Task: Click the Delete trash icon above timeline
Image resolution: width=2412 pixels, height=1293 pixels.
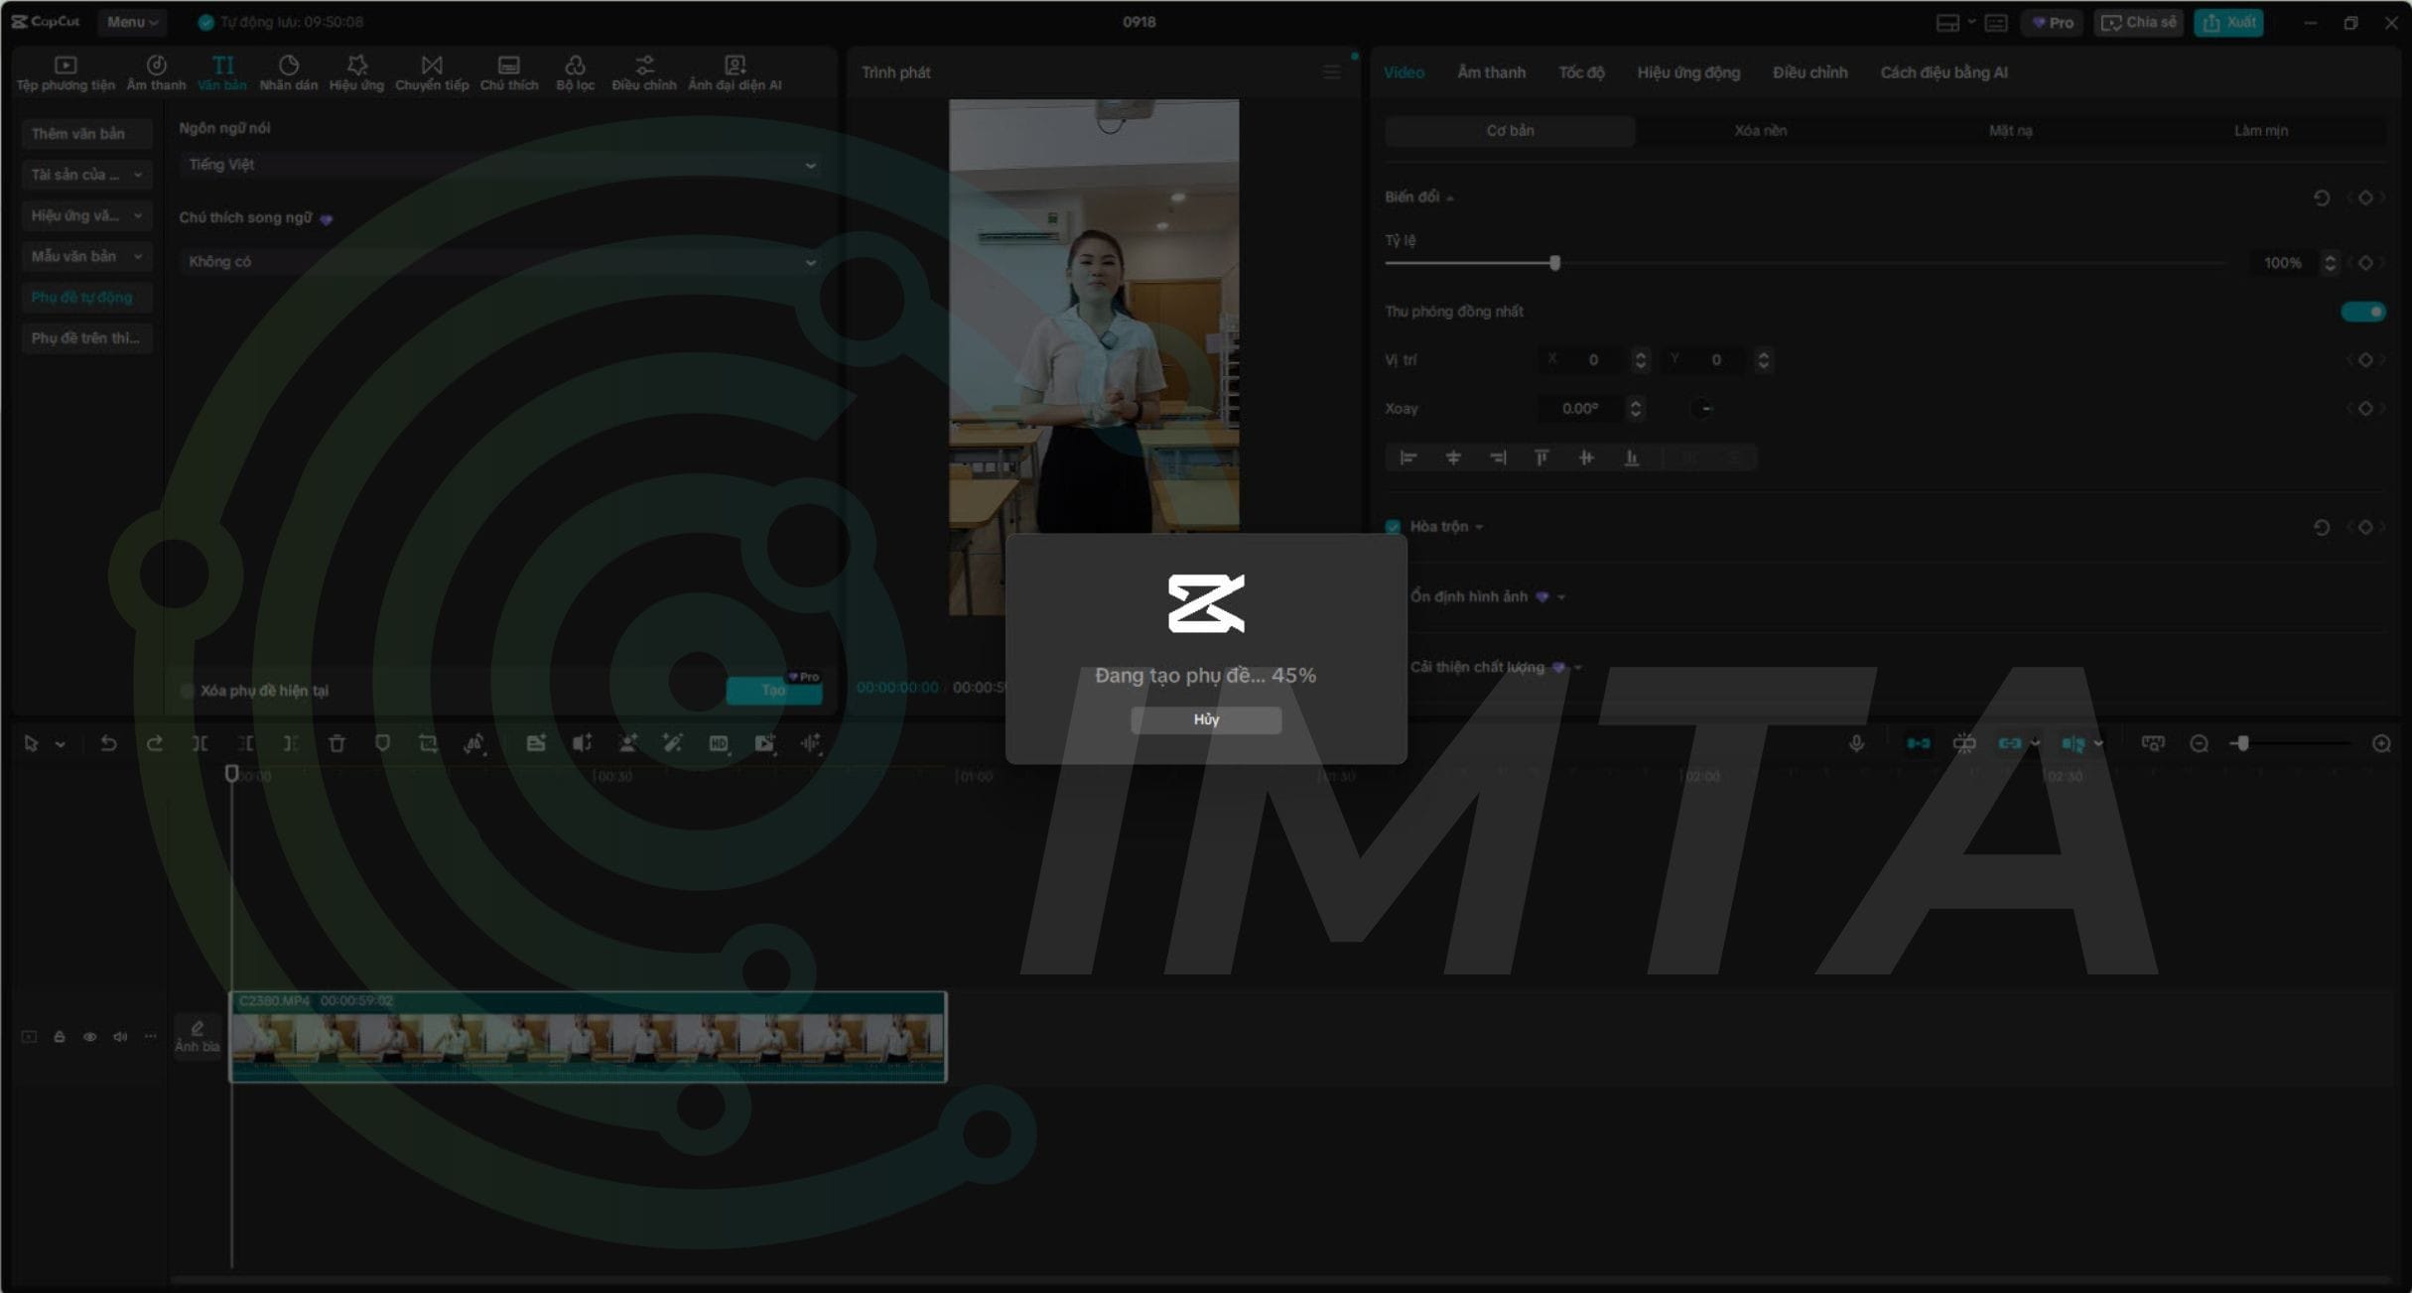Action: (336, 742)
